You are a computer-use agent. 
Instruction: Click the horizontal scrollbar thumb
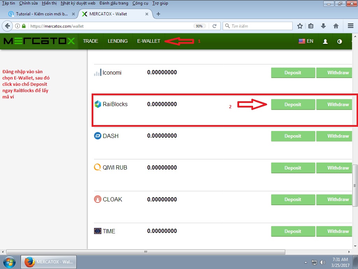(146, 252)
